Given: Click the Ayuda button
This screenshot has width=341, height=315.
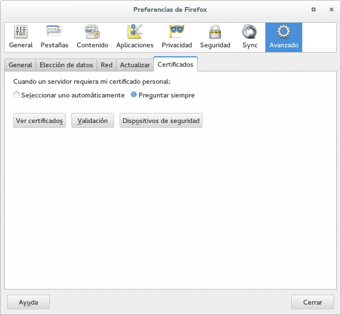Looking at the screenshot, I should [28, 302].
